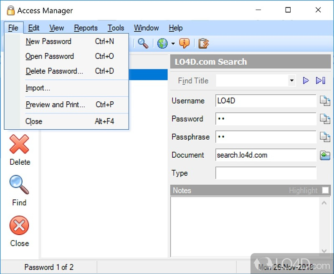Image resolution: width=334 pixels, height=274 pixels.
Task: Open the Window menu
Action: (x=147, y=28)
